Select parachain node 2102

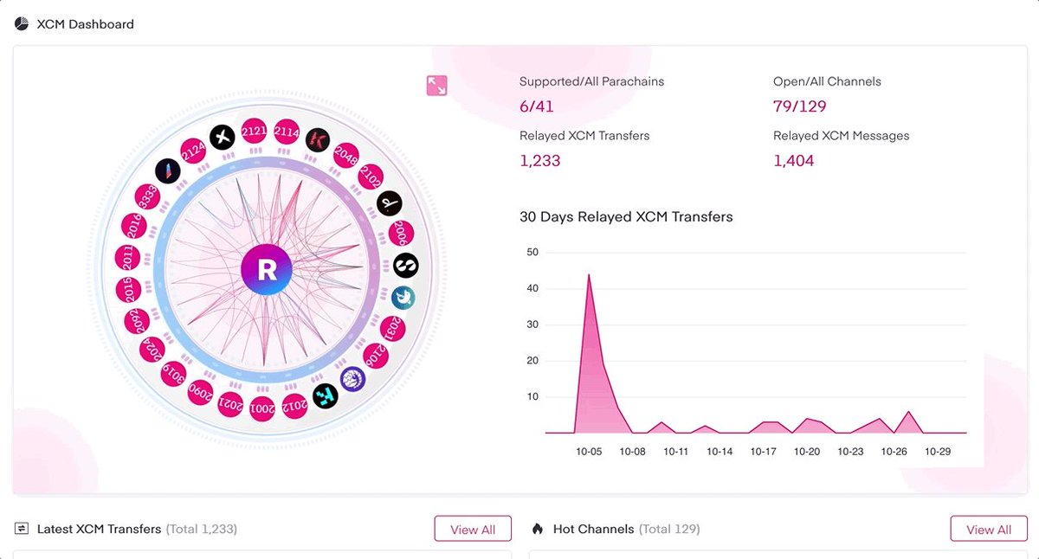[370, 177]
